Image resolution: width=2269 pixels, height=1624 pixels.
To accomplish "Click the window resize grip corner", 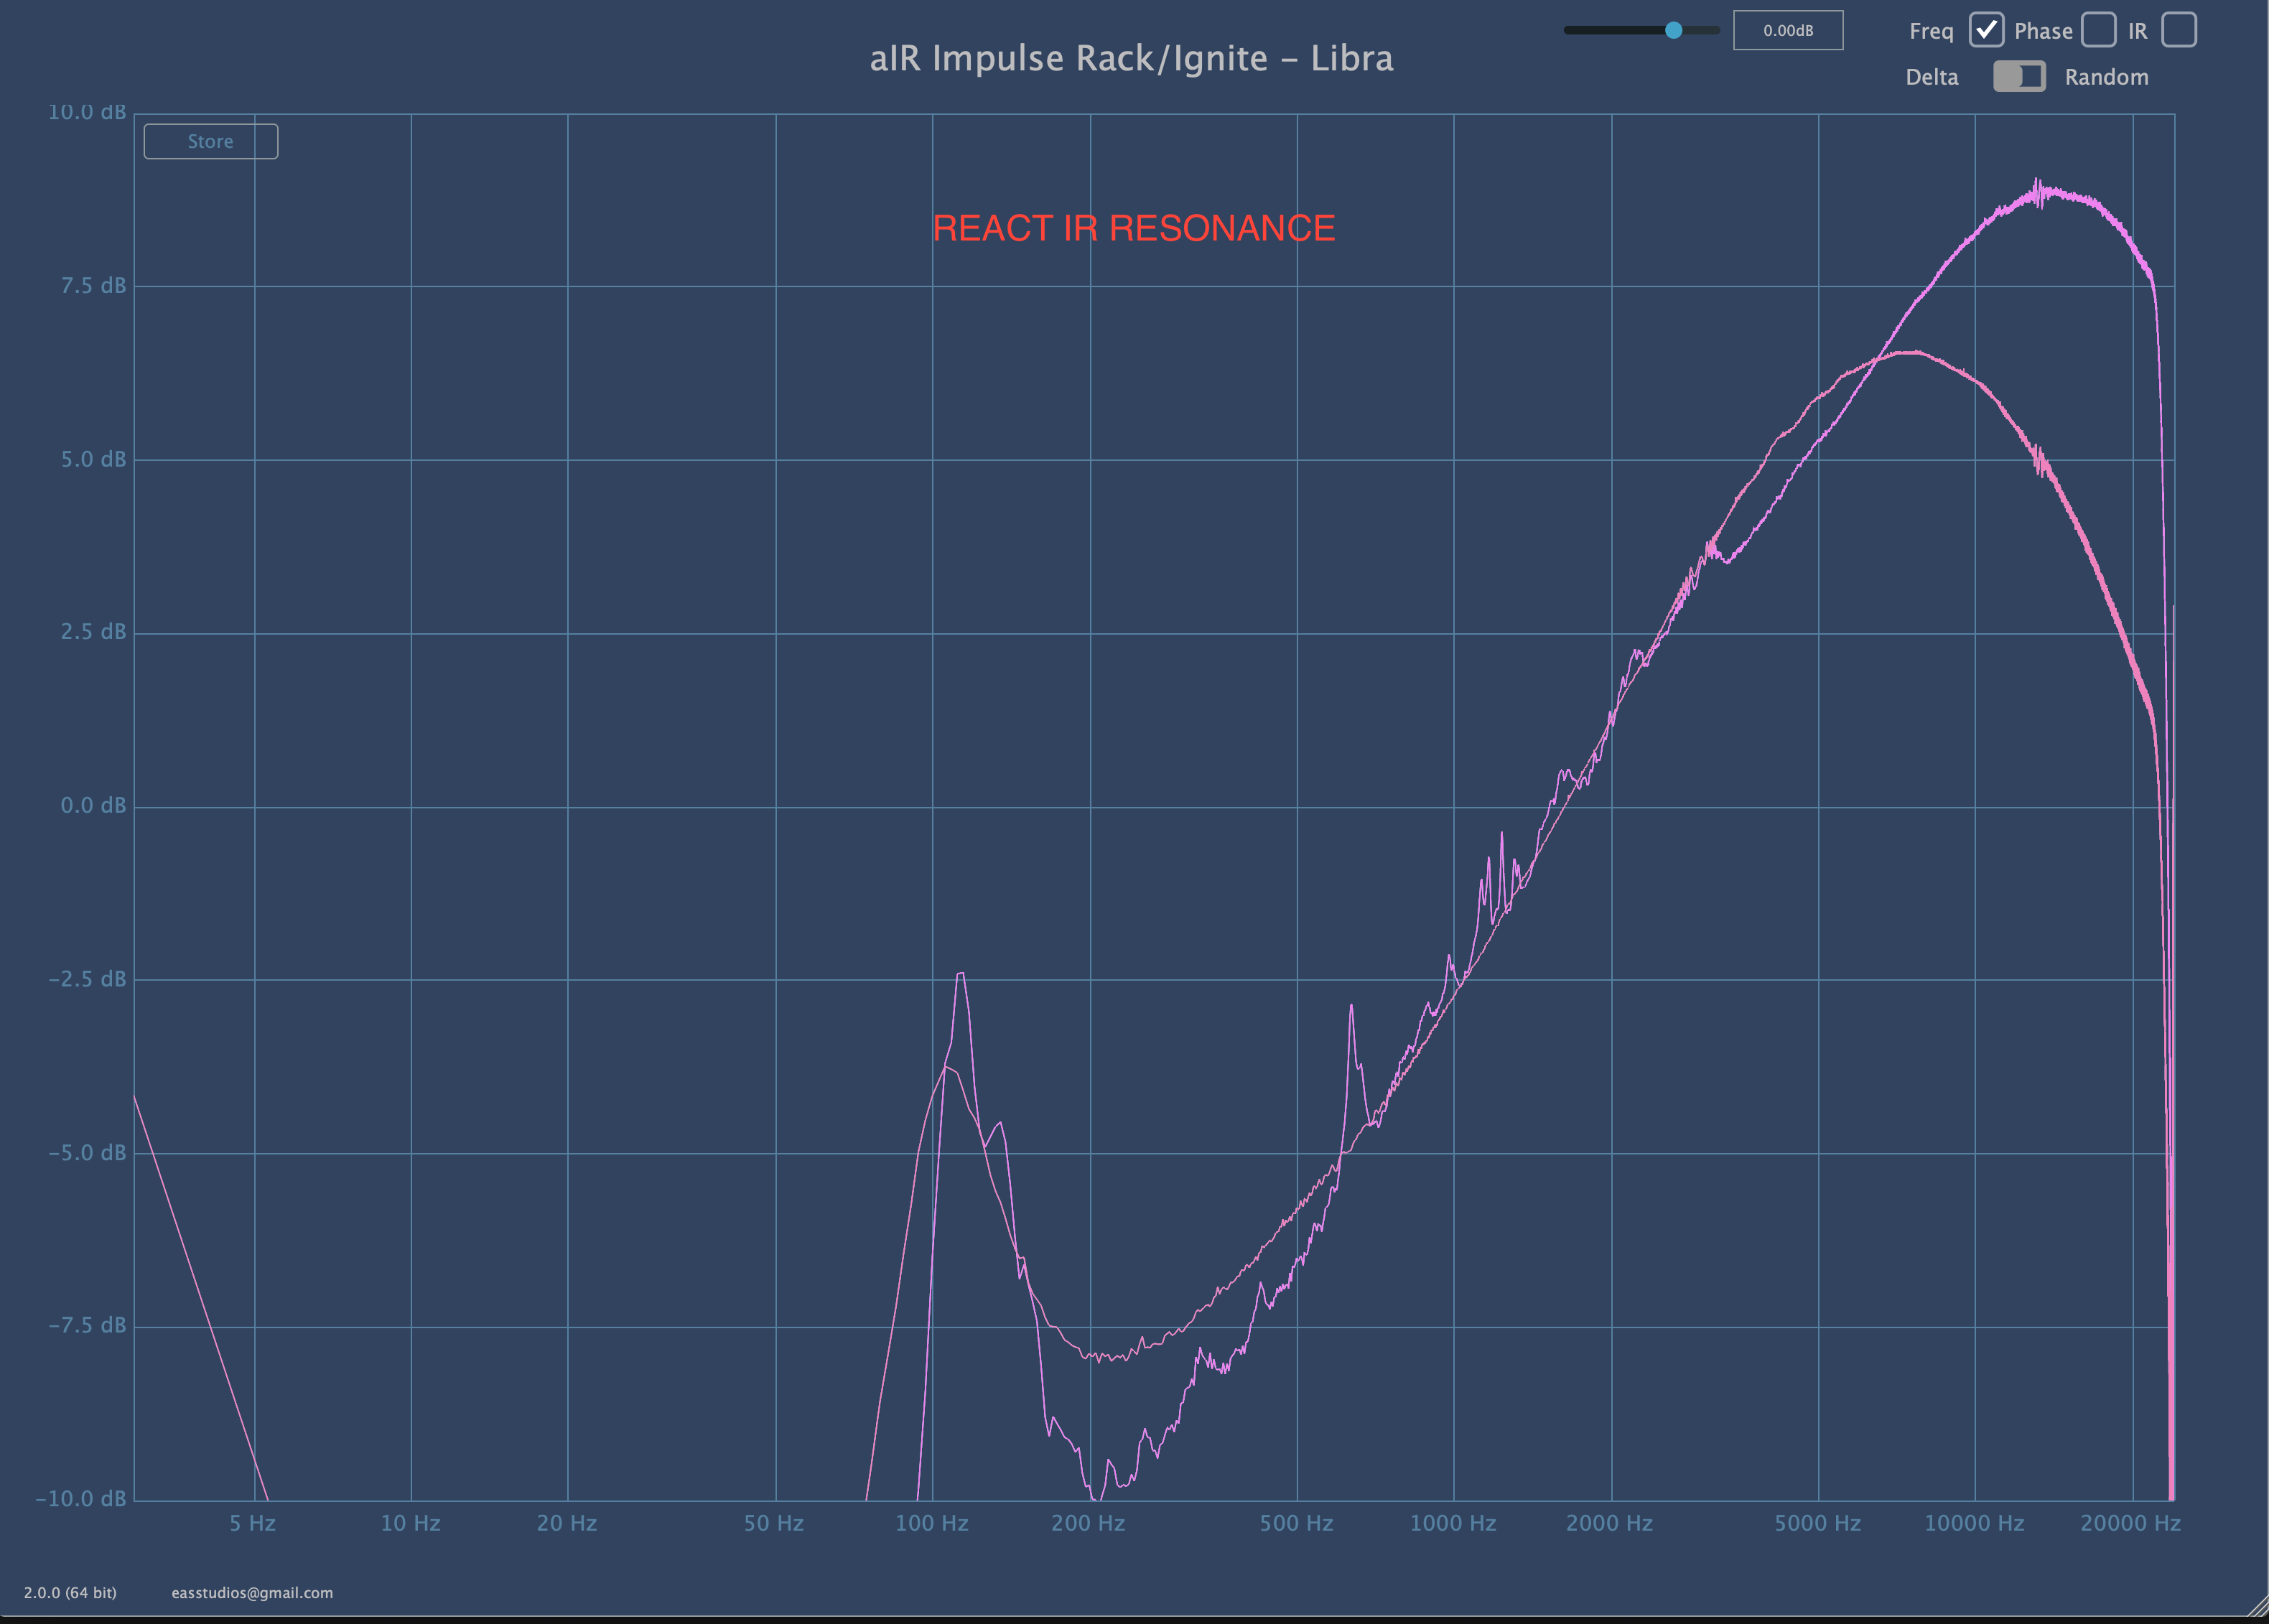I will [2257, 1606].
